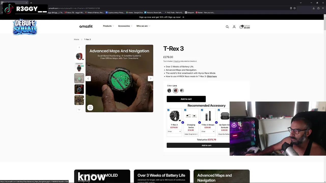Select the light grey colour swatch
Image resolution: width=326 pixels, height=183 pixels.
coord(182,90)
